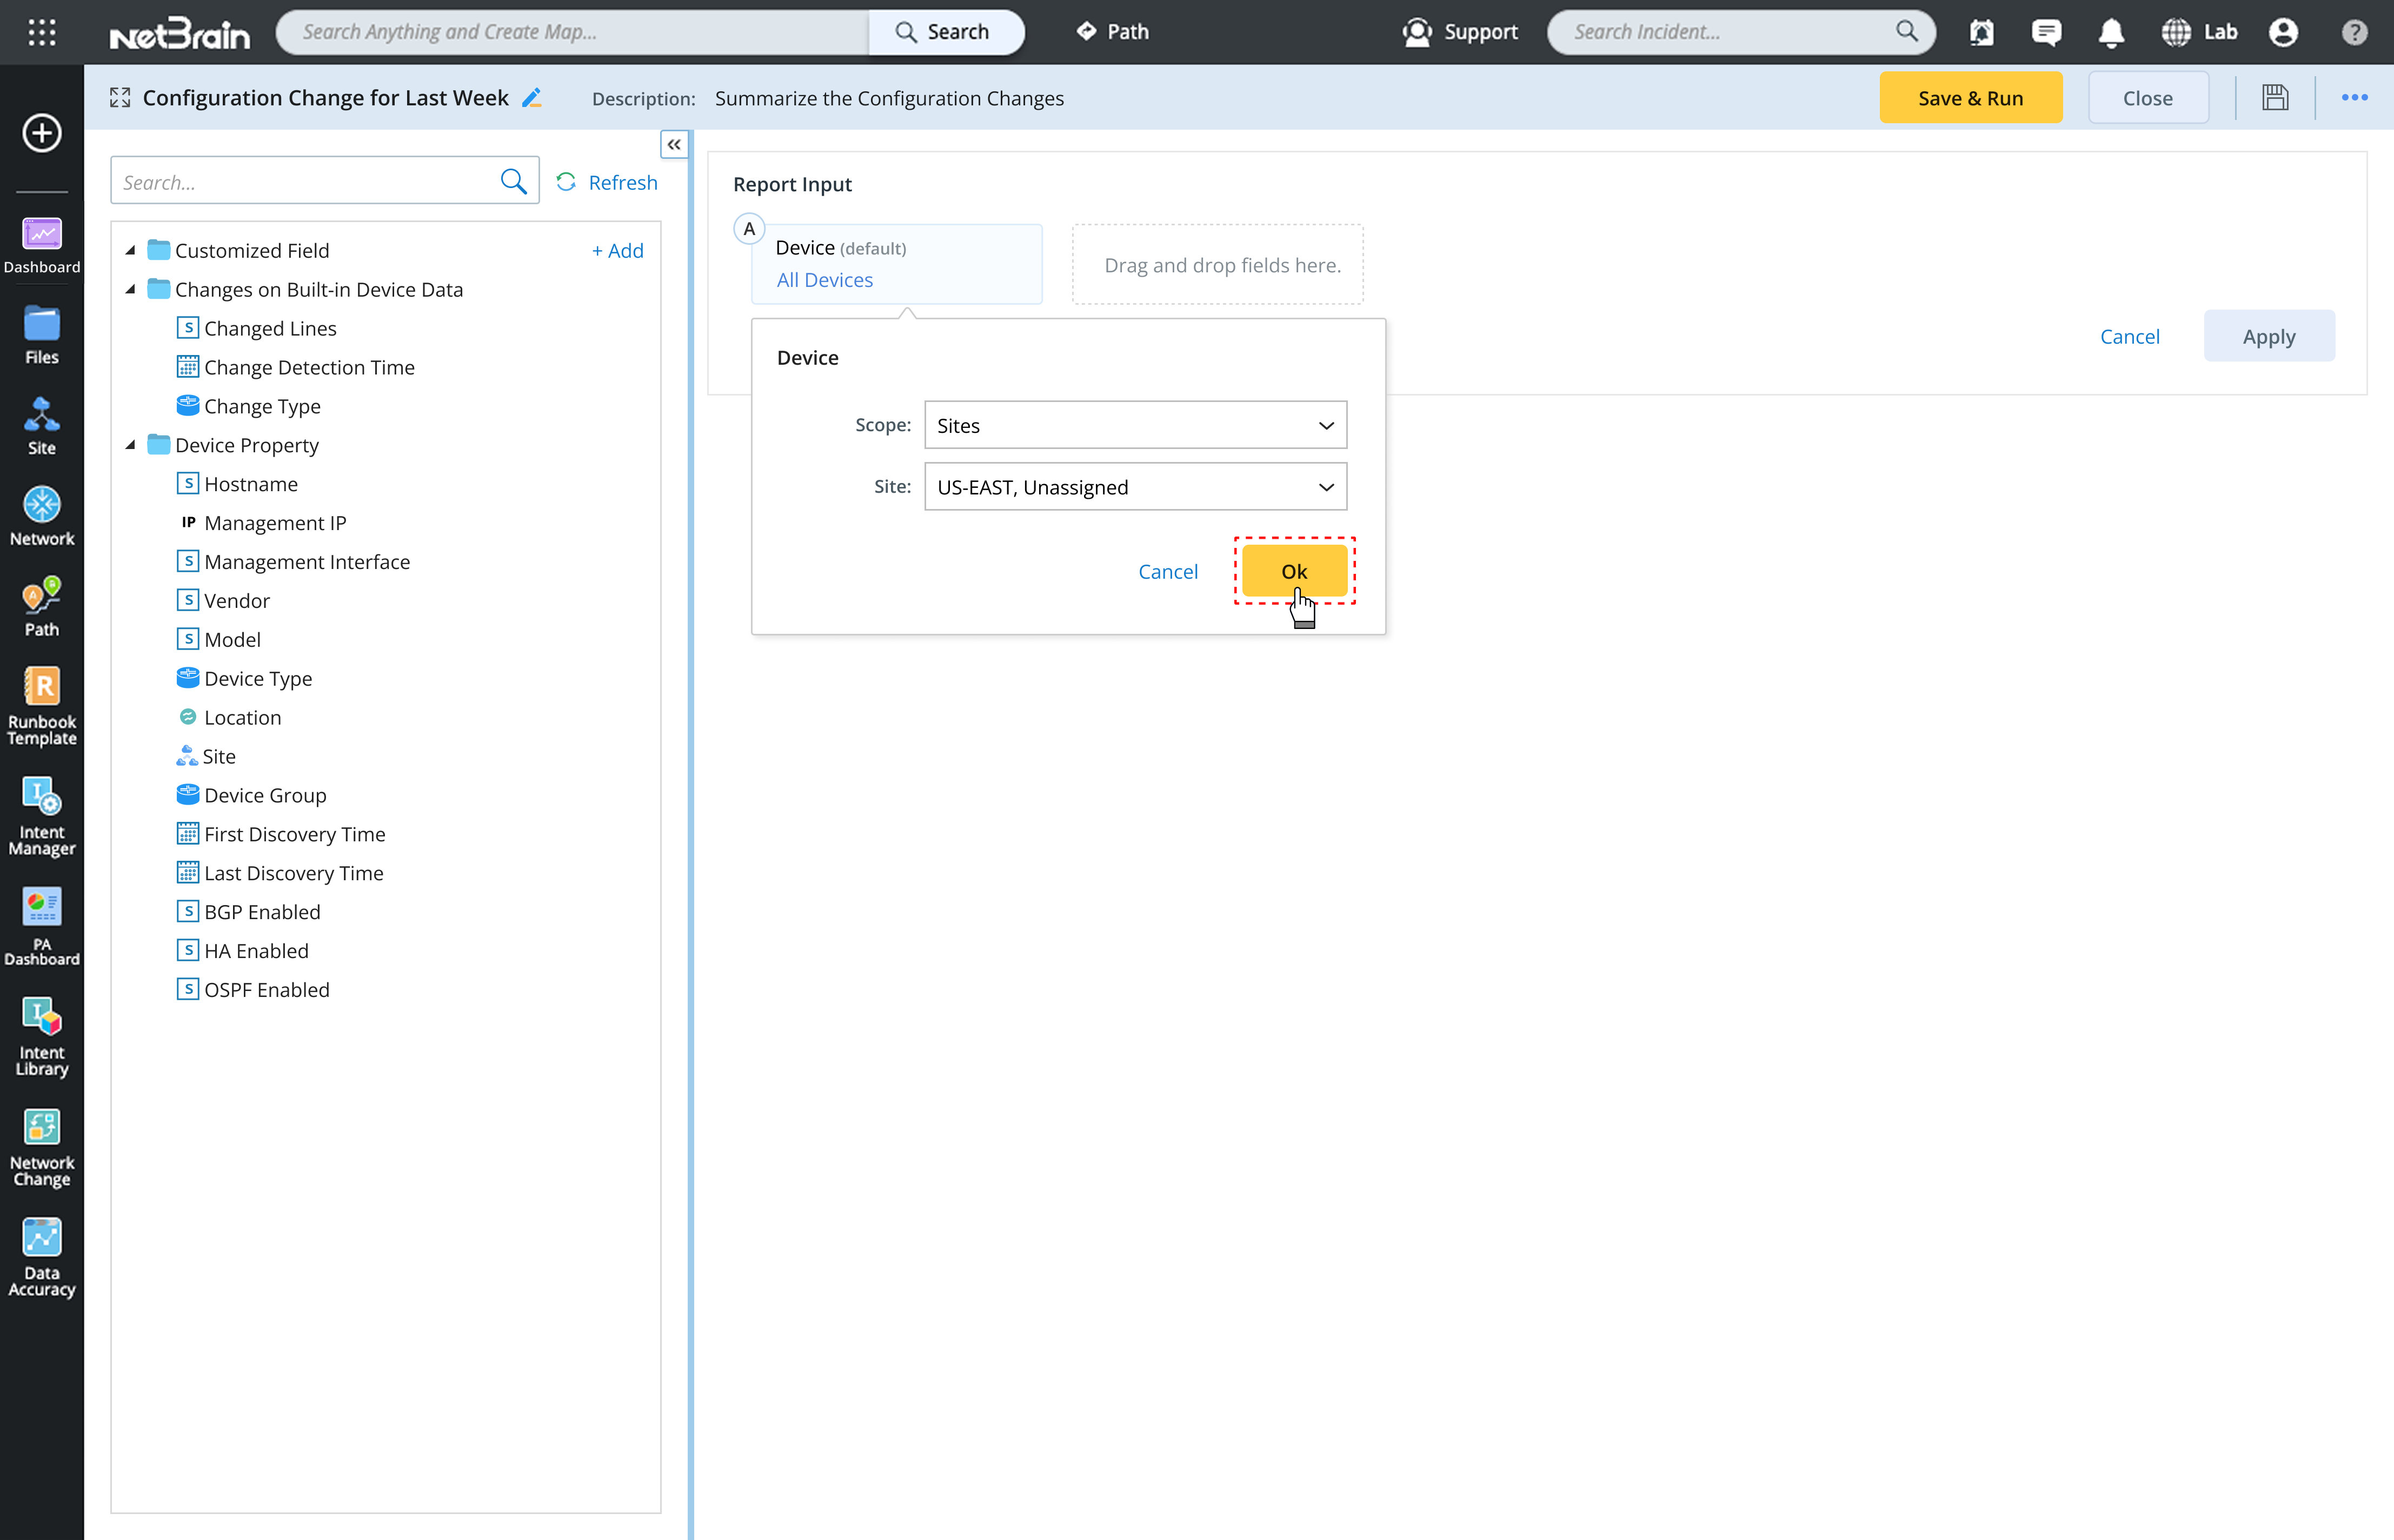Open the Site dropdown showing US-EAST, Unassigned
The image size is (2394, 1540).
point(1134,487)
